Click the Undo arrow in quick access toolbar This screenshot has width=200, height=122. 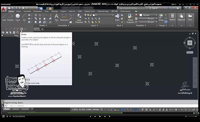coord(27,8)
